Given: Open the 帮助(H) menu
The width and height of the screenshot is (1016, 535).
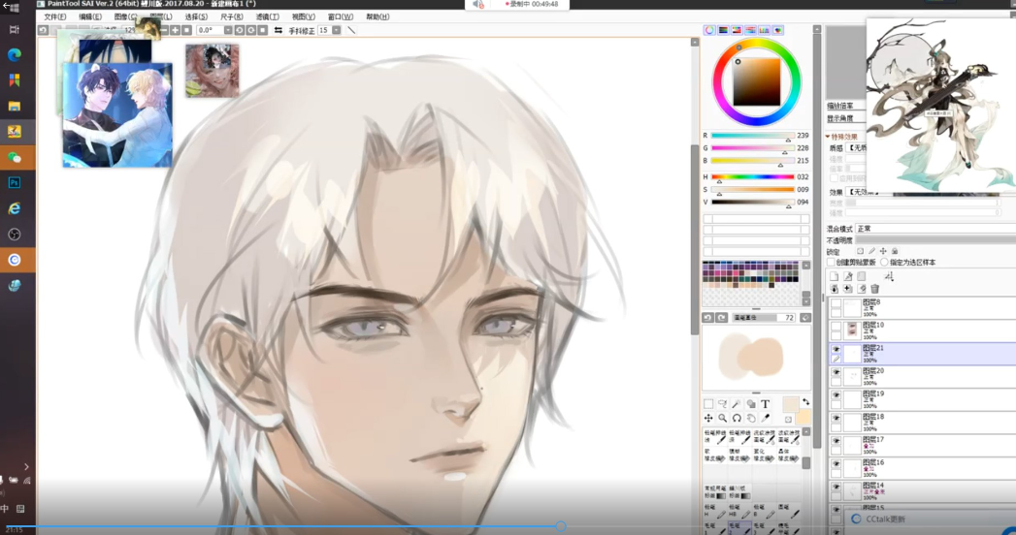Looking at the screenshot, I should coord(377,16).
